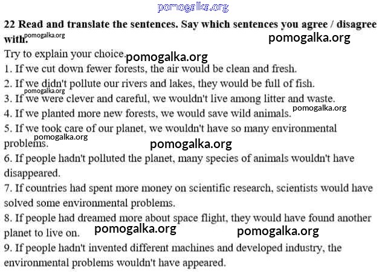Click the small pomogalka.org watermark above sentence 3
This screenshot has height=272, width=385.
pyautogui.click(x=44, y=91)
